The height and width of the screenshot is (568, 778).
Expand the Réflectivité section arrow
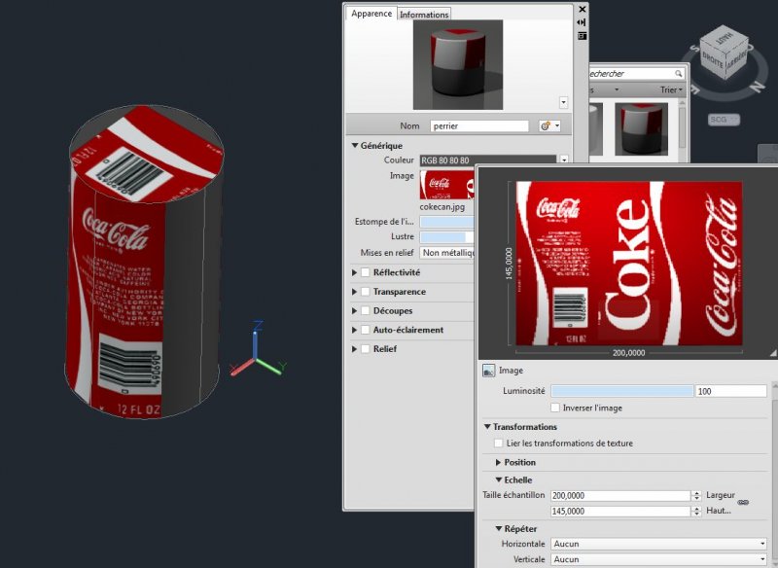pyautogui.click(x=354, y=272)
